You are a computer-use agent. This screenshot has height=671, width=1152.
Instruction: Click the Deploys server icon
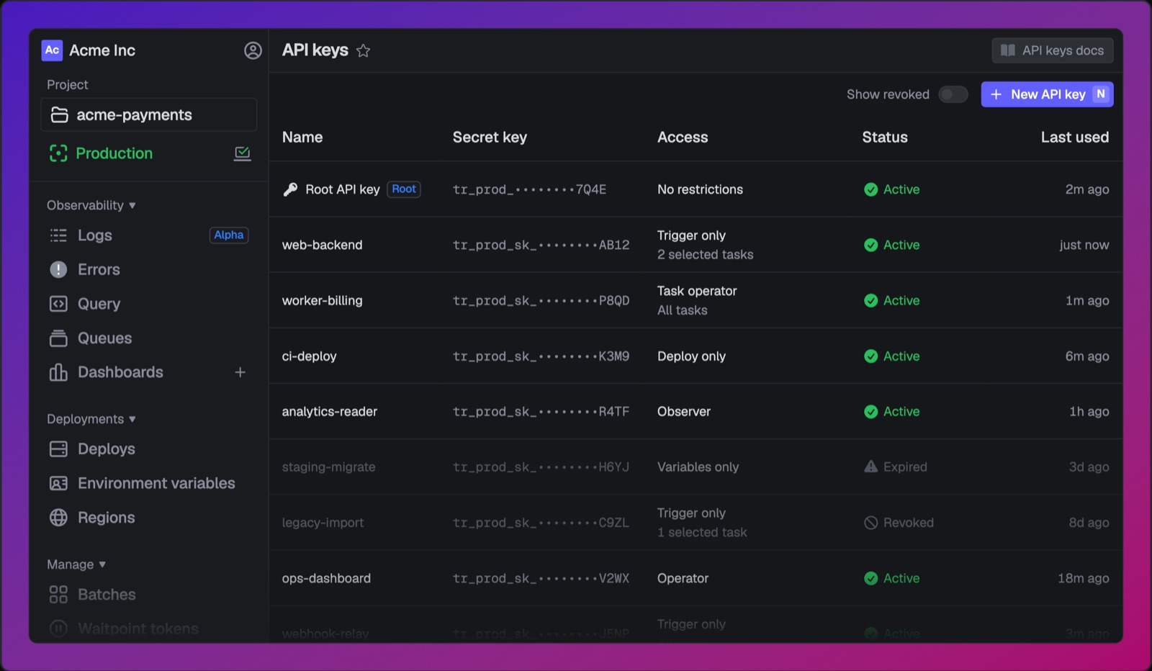58,449
